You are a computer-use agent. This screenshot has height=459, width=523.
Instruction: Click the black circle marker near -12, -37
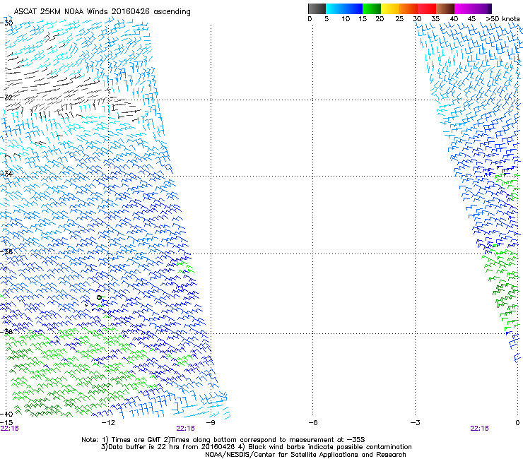tap(99, 298)
